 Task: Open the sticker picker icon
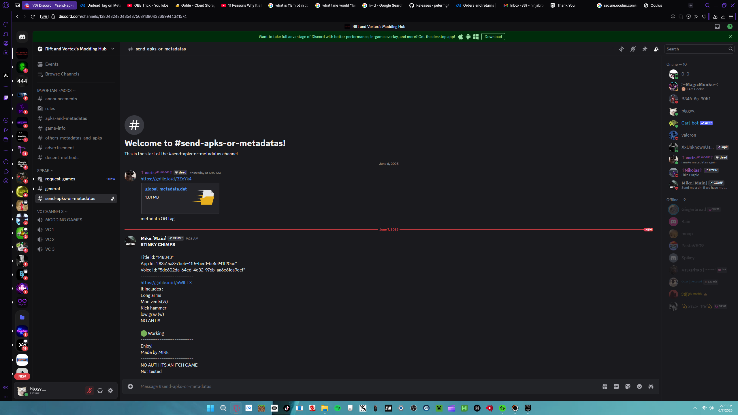click(628, 386)
